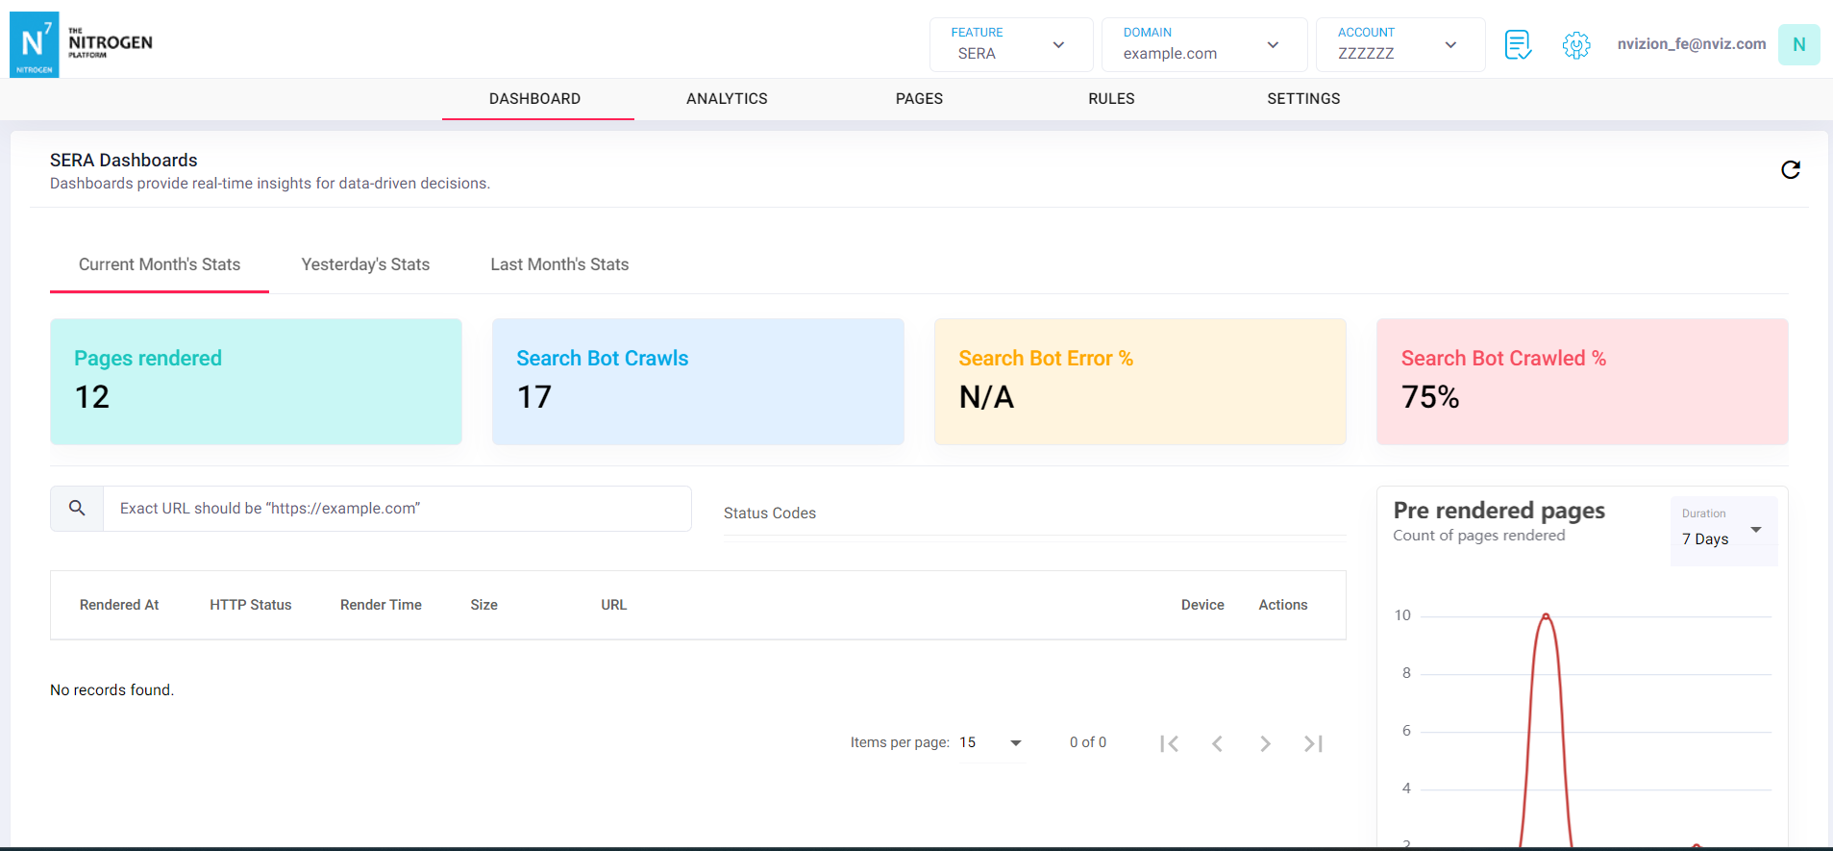This screenshot has height=851, width=1833.
Task: Refresh the SERA dashboard
Action: coord(1790,170)
